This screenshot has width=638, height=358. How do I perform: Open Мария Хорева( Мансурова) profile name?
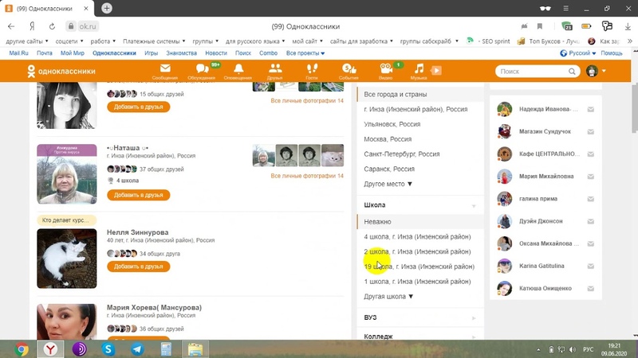[154, 307]
